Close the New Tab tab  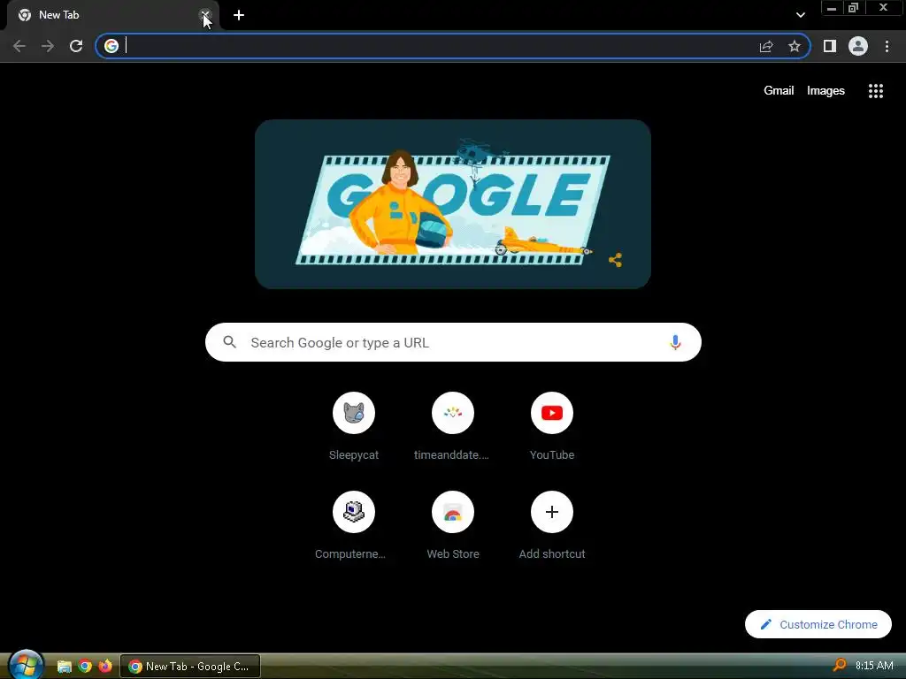pos(205,15)
